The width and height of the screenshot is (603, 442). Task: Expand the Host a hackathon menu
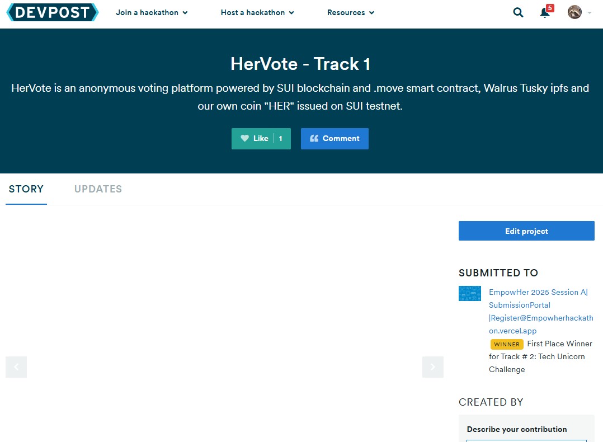click(x=257, y=13)
